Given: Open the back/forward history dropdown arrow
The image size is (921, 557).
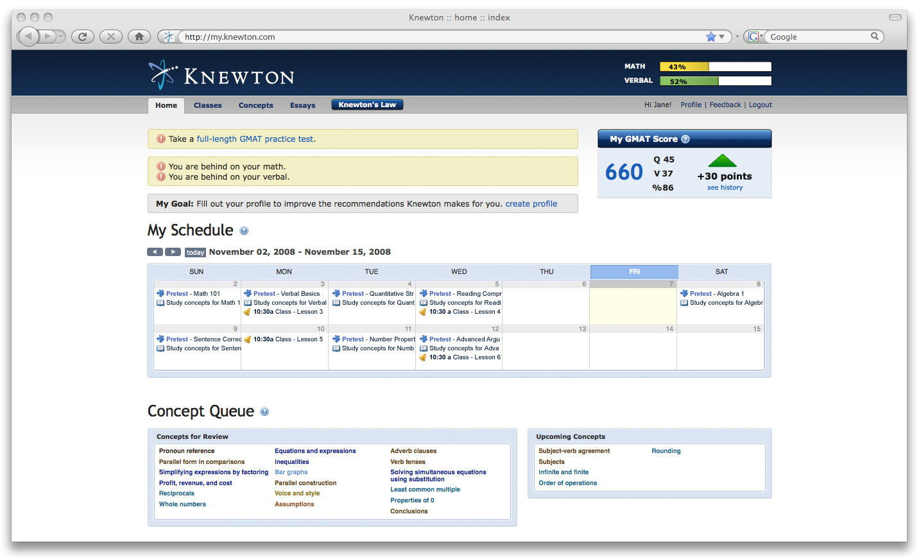Looking at the screenshot, I should 61,37.
